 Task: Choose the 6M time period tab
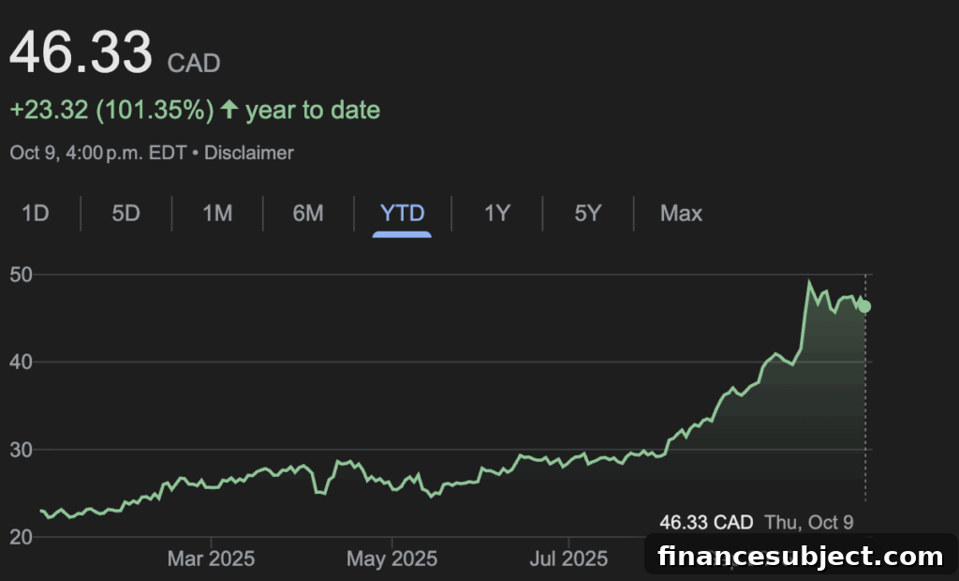(x=307, y=214)
